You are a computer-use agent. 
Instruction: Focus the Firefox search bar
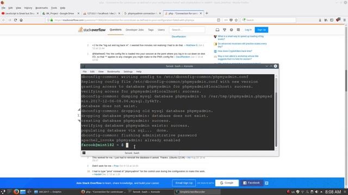click(x=268, y=20)
